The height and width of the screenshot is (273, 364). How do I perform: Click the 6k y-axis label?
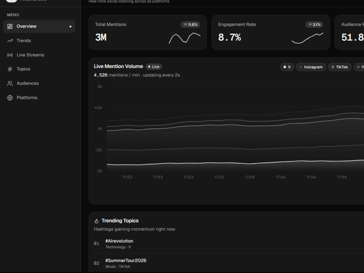click(100, 87)
